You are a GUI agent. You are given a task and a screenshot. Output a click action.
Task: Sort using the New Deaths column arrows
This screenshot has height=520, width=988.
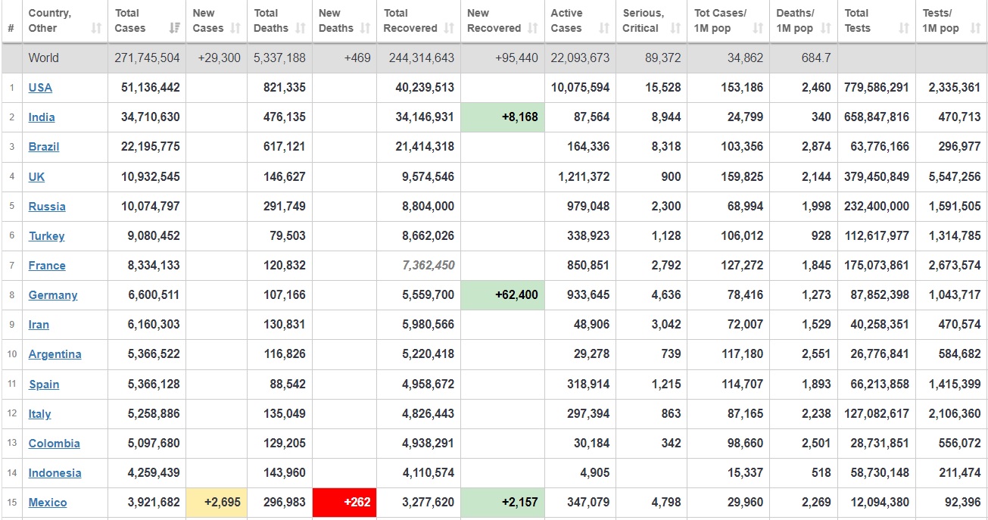(x=365, y=28)
